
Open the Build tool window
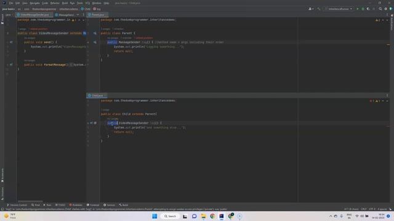[x=123, y=205]
